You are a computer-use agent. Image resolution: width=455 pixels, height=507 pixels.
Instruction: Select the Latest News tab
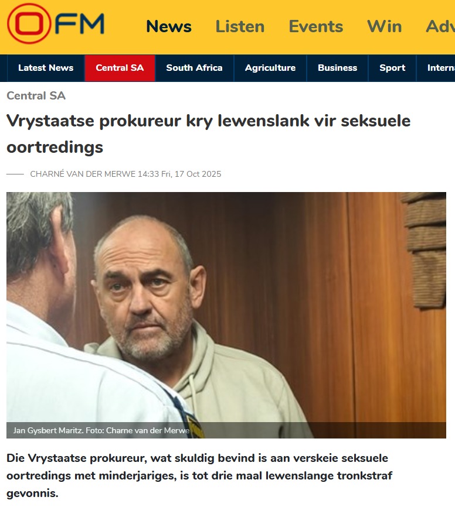coord(46,68)
